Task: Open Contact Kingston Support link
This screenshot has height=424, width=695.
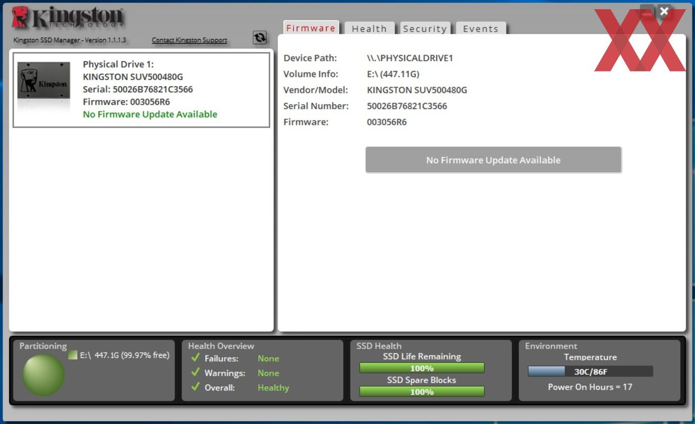Action: 190,40
